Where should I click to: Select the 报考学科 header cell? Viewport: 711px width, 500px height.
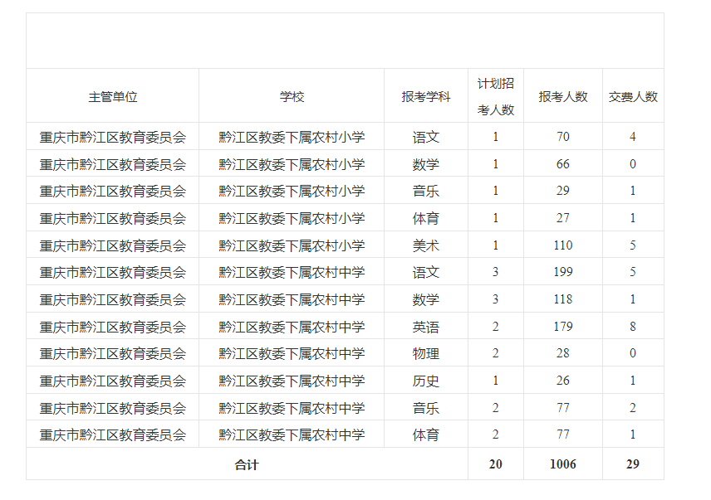(425, 96)
